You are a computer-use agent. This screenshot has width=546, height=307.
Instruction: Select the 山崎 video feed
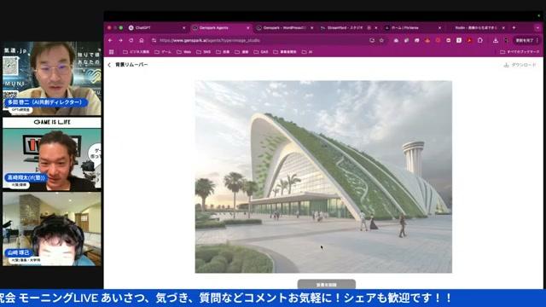coord(52,229)
